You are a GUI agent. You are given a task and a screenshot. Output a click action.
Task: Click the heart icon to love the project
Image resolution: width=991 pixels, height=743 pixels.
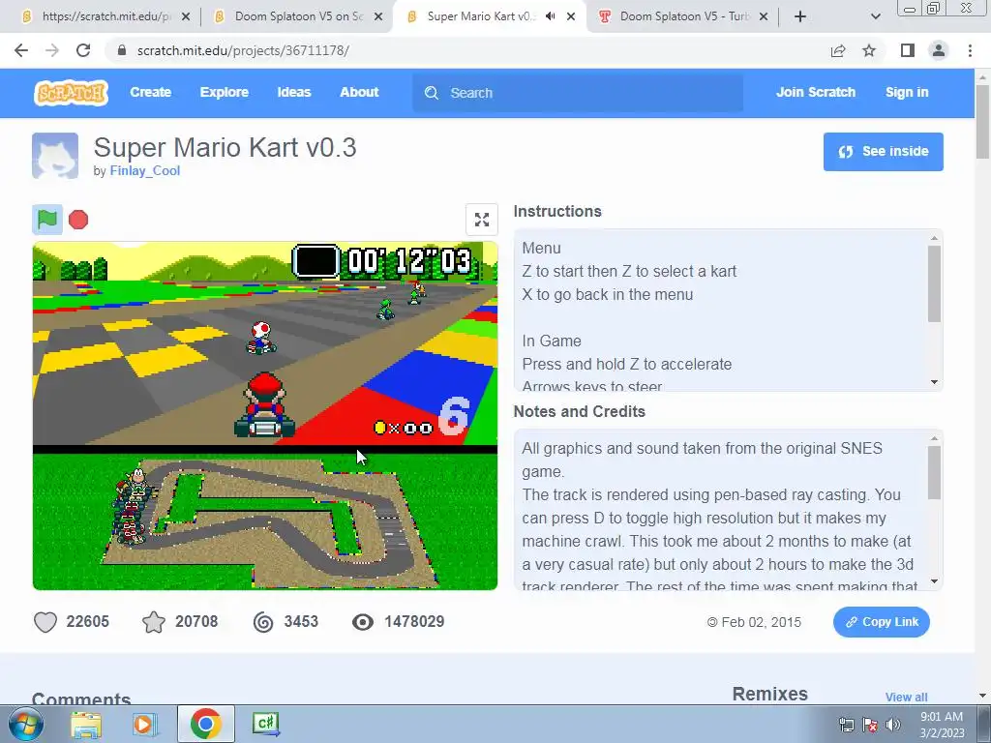point(45,622)
